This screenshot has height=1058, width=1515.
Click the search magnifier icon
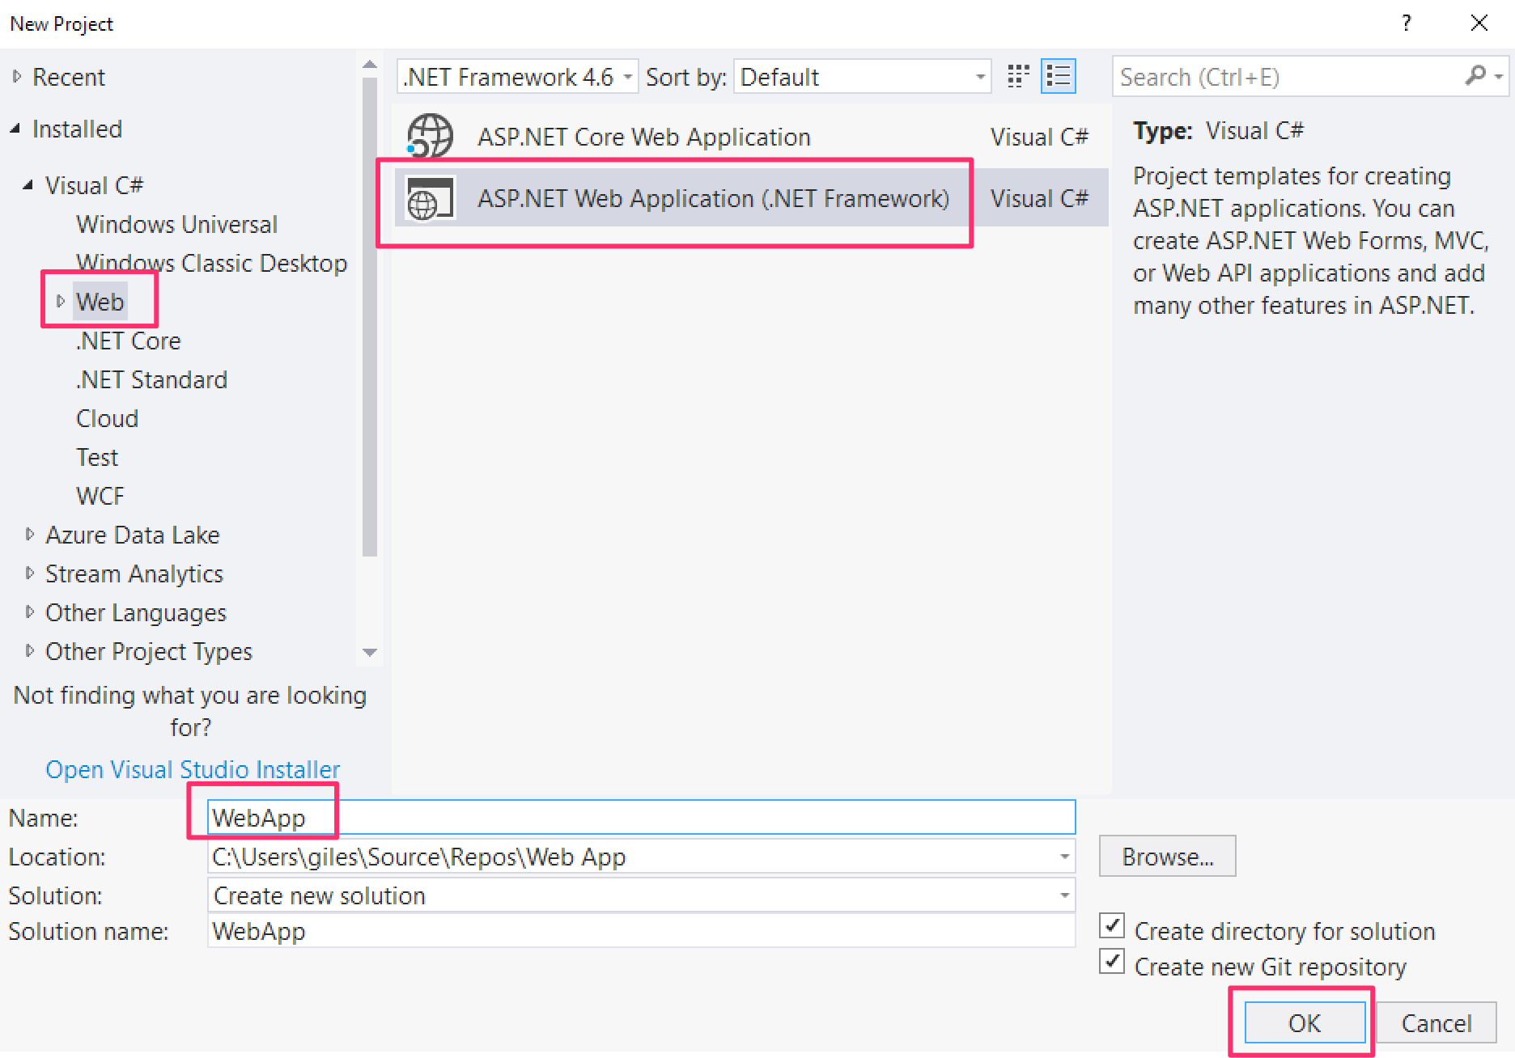(1475, 76)
